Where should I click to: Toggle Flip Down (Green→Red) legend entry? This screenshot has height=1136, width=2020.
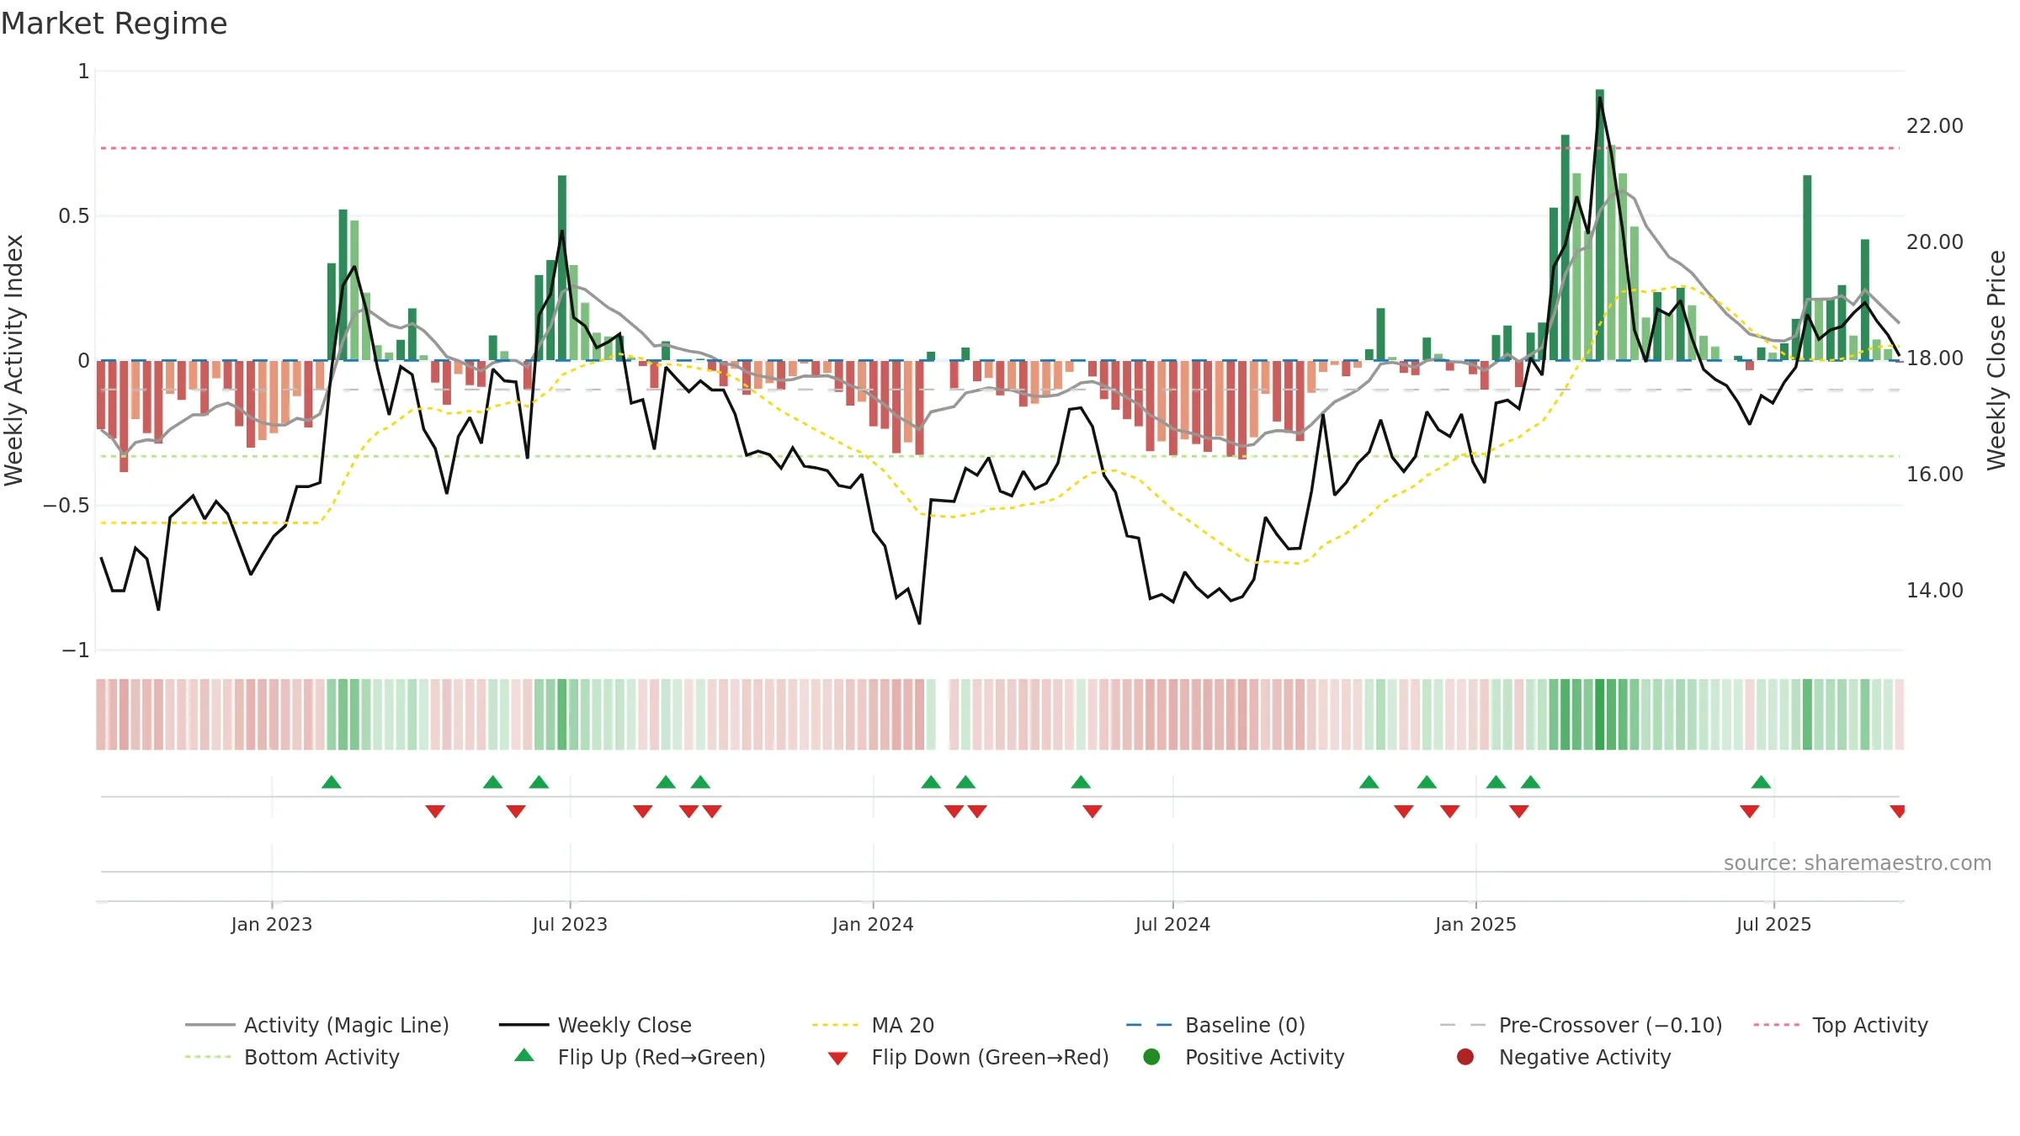(x=968, y=1057)
